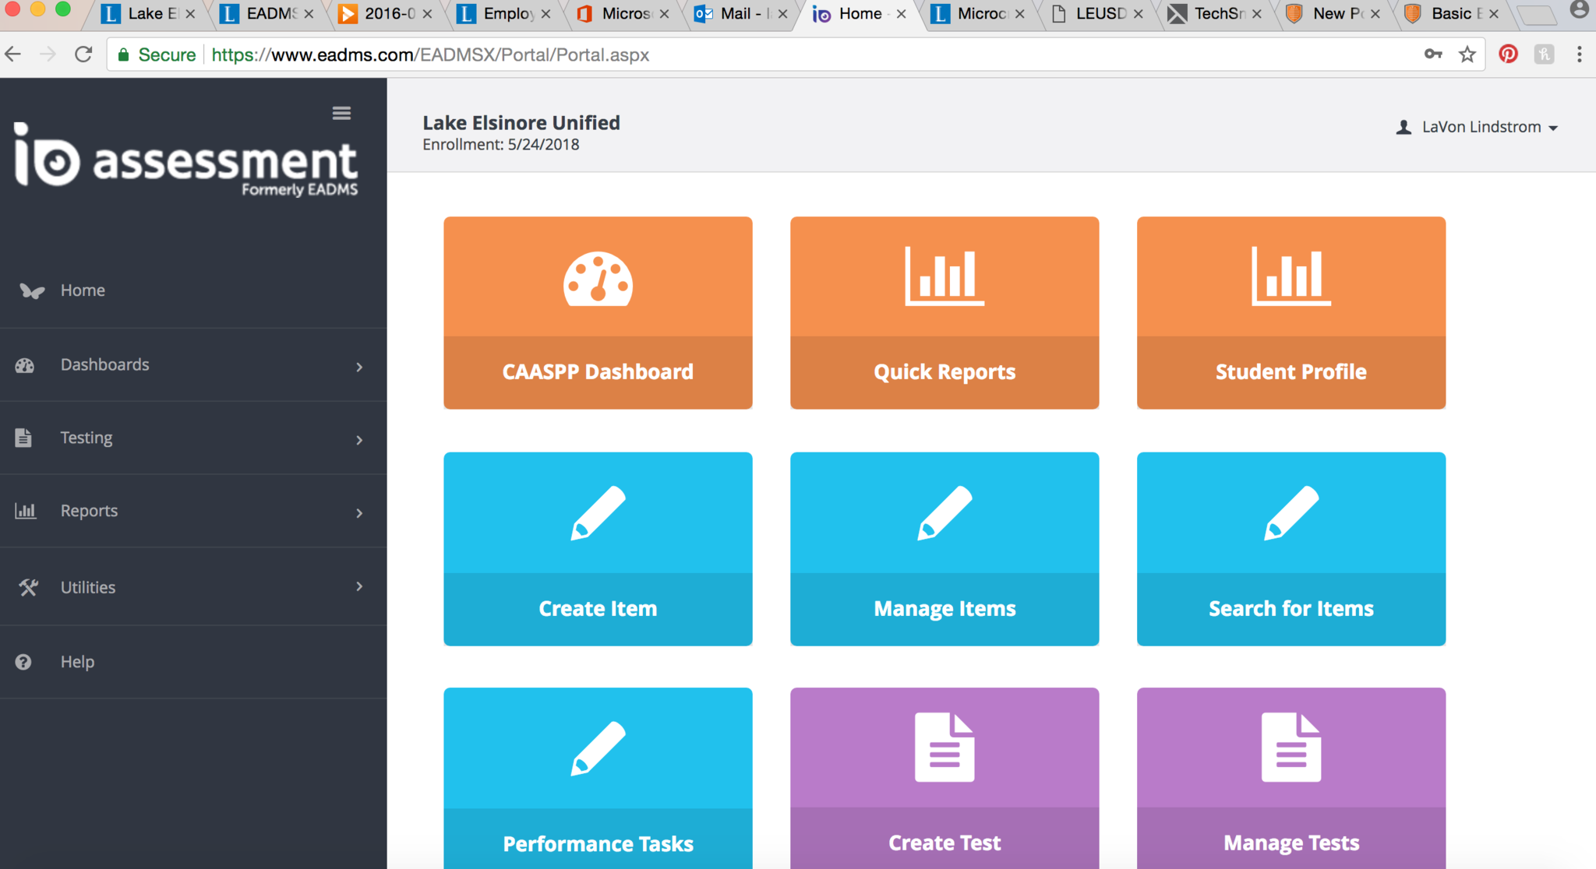Screen dimensions: 1596x869
Task: Expand the Testing sidebar chevron
Action: tap(359, 440)
